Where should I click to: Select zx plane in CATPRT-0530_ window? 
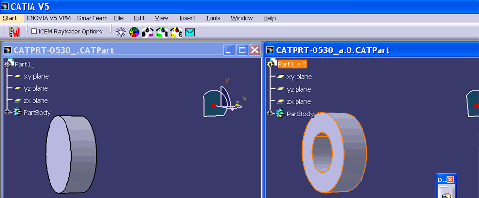35,101
